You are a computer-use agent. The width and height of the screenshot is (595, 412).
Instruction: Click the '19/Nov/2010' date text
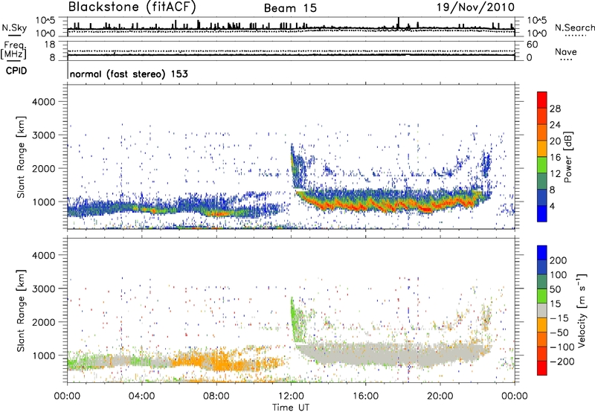pyautogui.click(x=476, y=7)
